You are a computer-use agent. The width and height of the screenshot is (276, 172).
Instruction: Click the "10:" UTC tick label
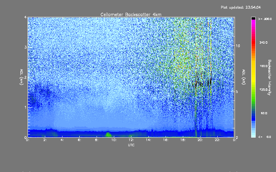pyautogui.click(x=114, y=140)
